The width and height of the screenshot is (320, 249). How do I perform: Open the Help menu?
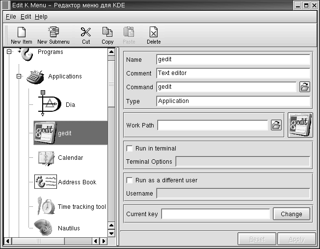[41, 17]
